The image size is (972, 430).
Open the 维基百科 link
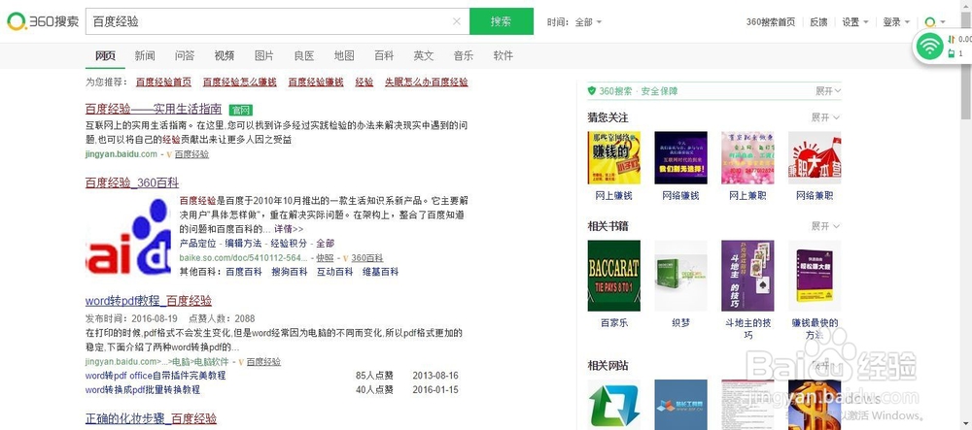[381, 272]
